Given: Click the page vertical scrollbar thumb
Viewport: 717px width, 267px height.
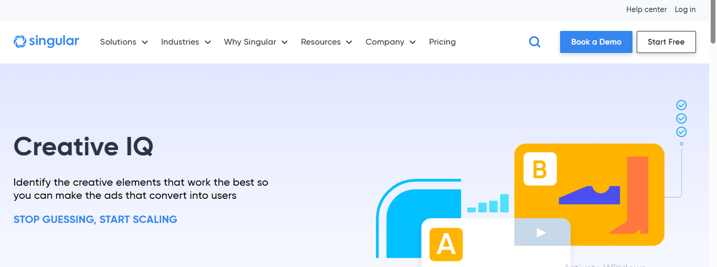Looking at the screenshot, I should pos(713,21).
